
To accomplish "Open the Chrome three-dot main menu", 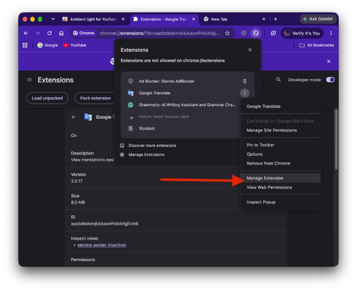I will 331,33.
